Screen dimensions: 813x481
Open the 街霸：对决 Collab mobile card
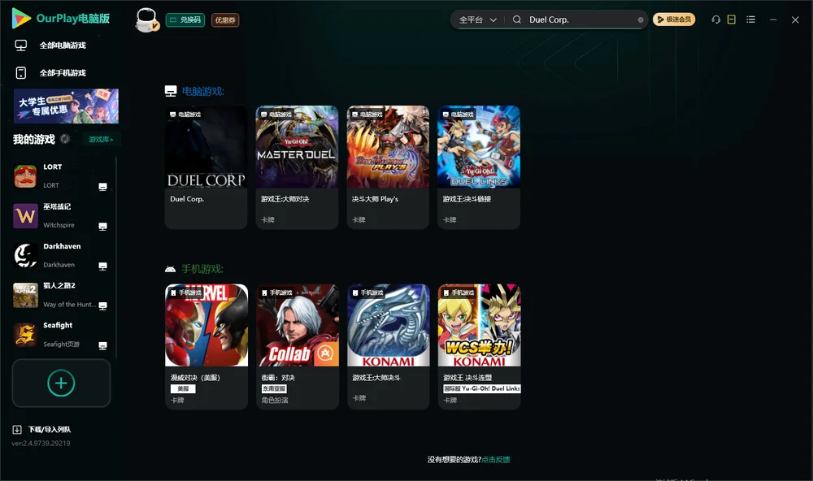coord(298,346)
